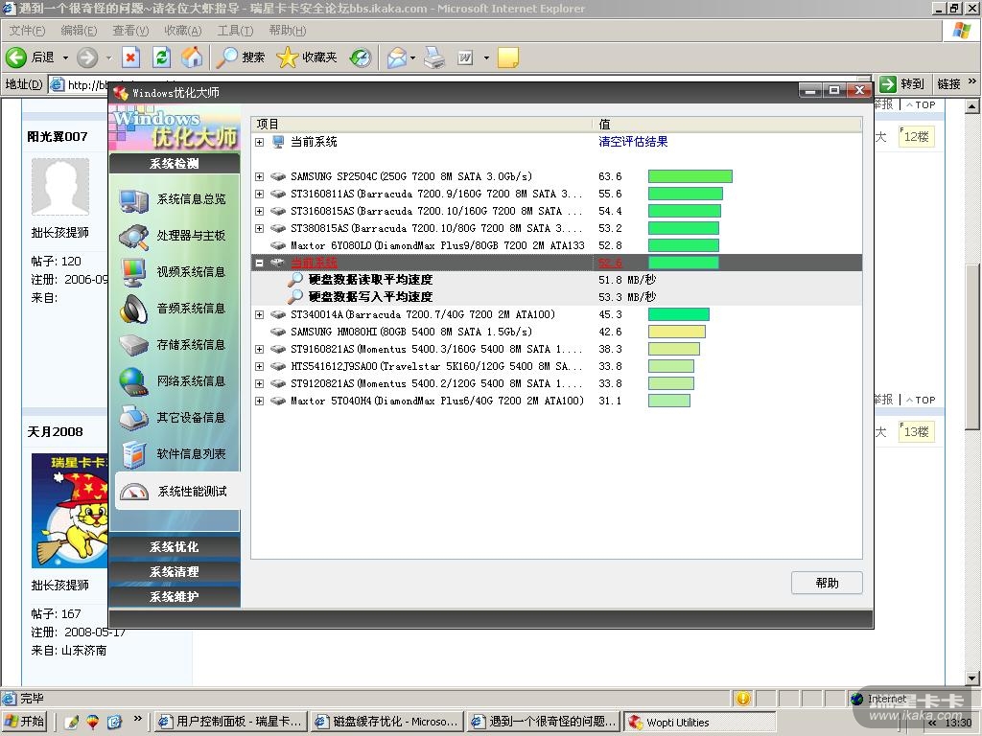Click Maxtor 6Y080L0 drive icon
The width and height of the screenshot is (982, 736).
278,245
